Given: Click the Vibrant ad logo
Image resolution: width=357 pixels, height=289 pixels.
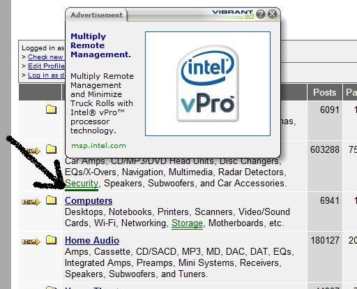Looking at the screenshot, I should point(233,14).
